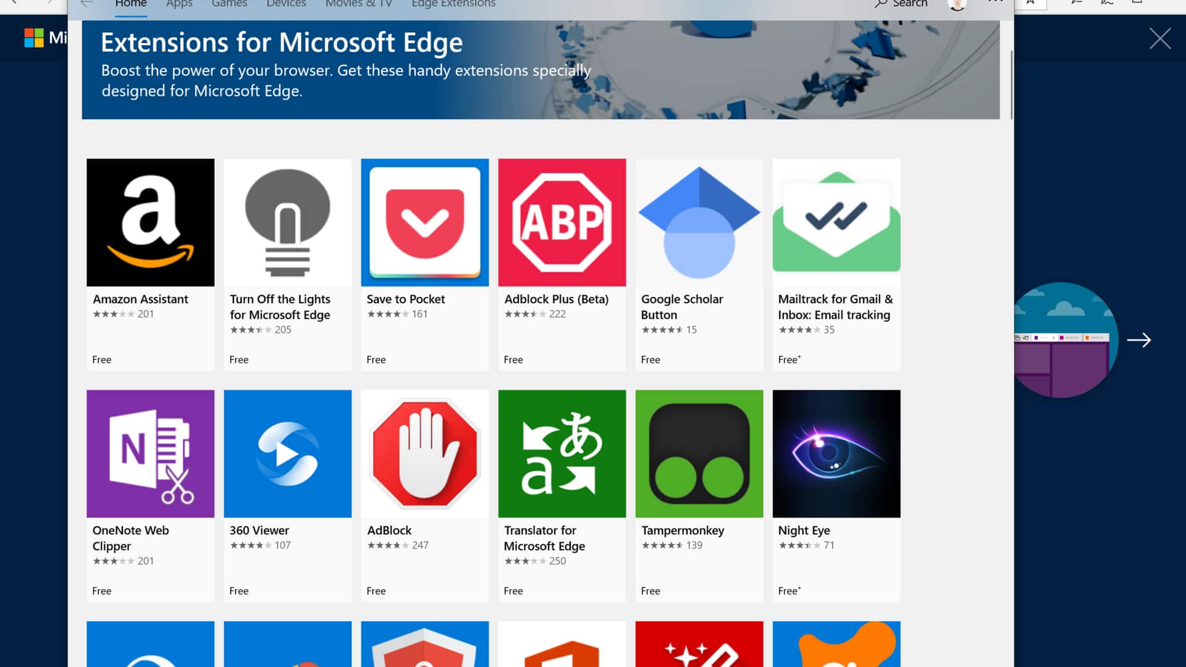Click the Store window's vertical scrollbar

point(1011,85)
